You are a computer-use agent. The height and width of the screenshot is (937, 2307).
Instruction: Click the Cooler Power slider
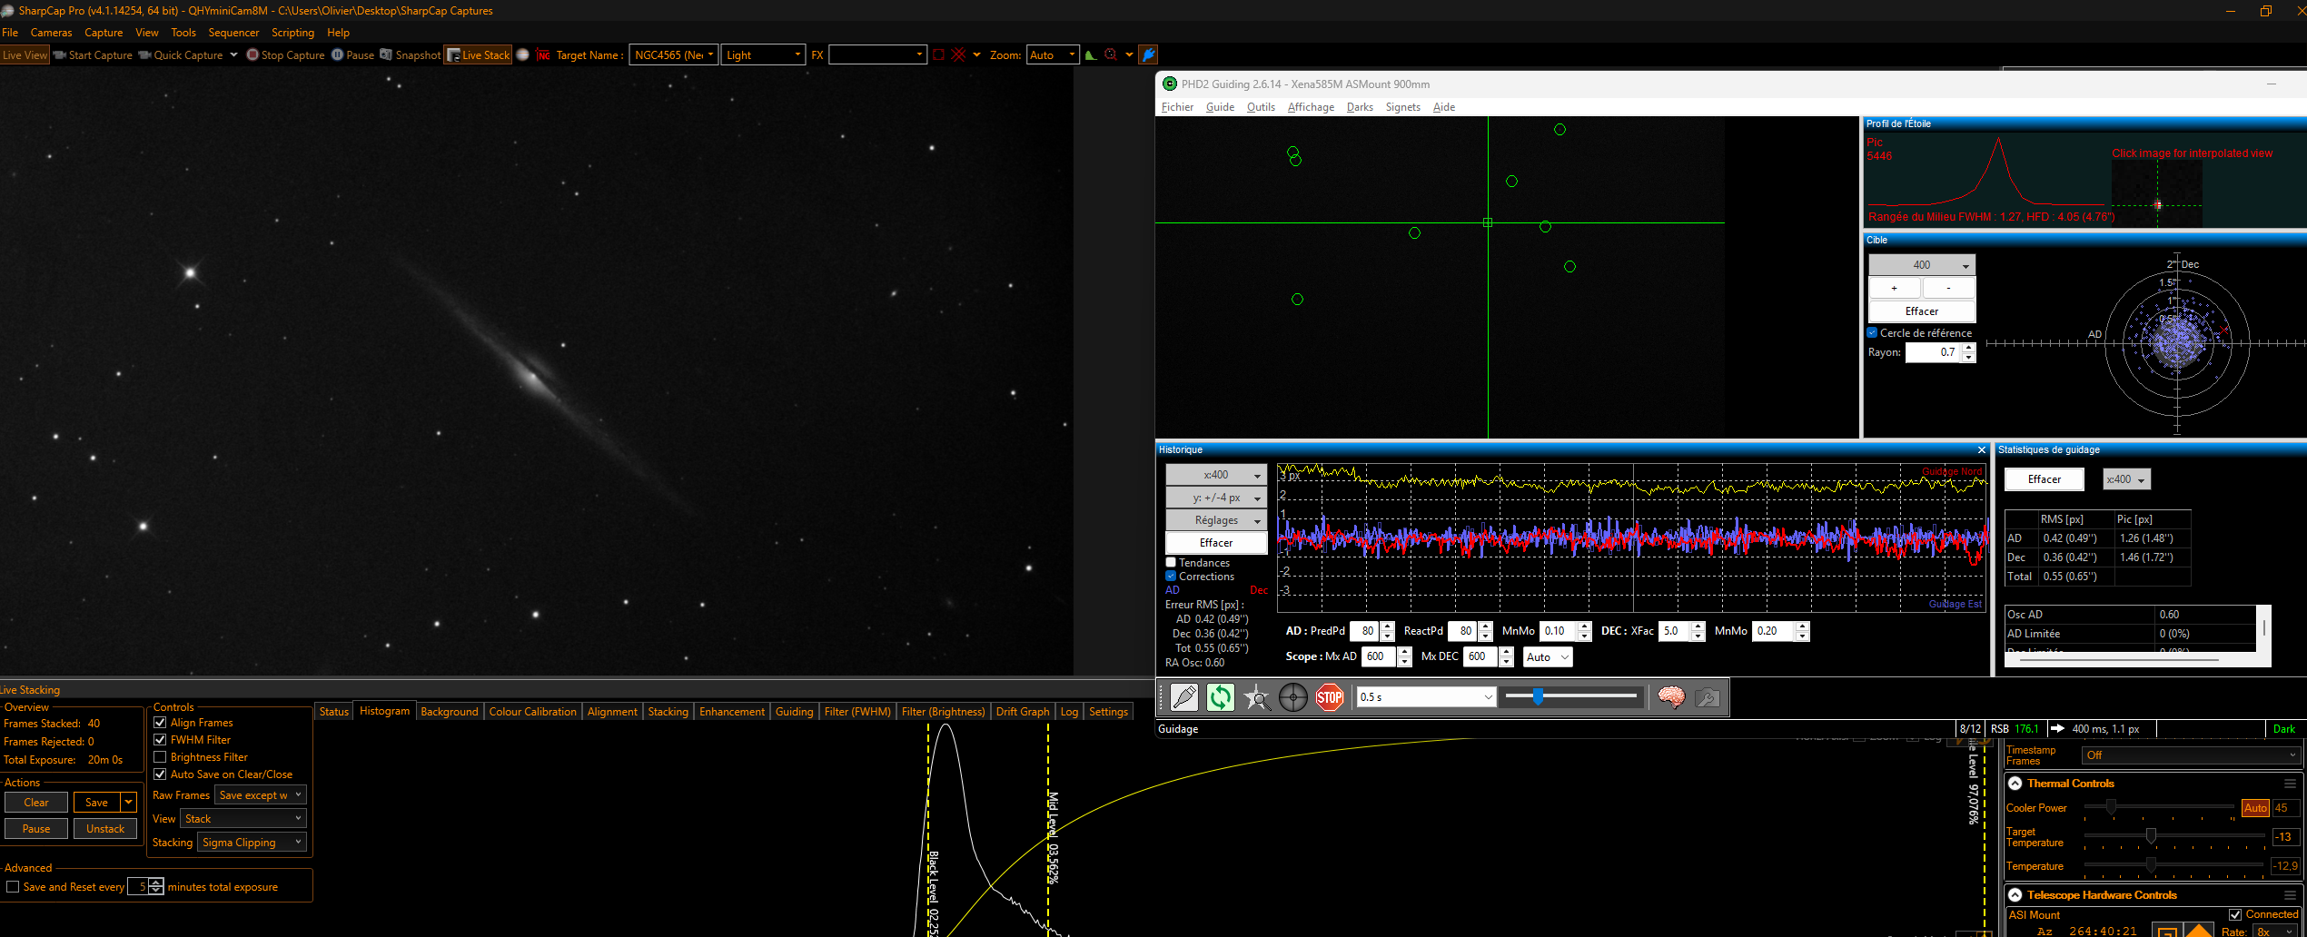2158,807
